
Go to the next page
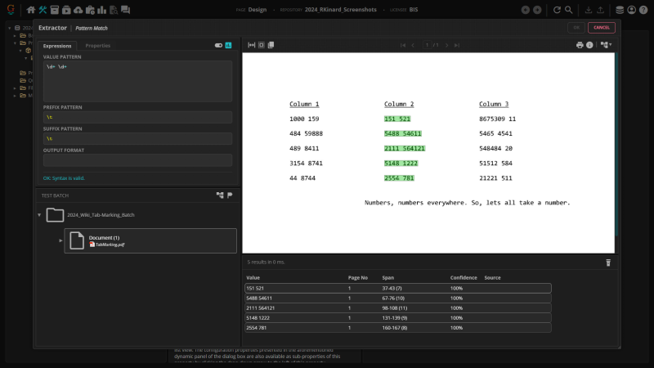point(446,45)
